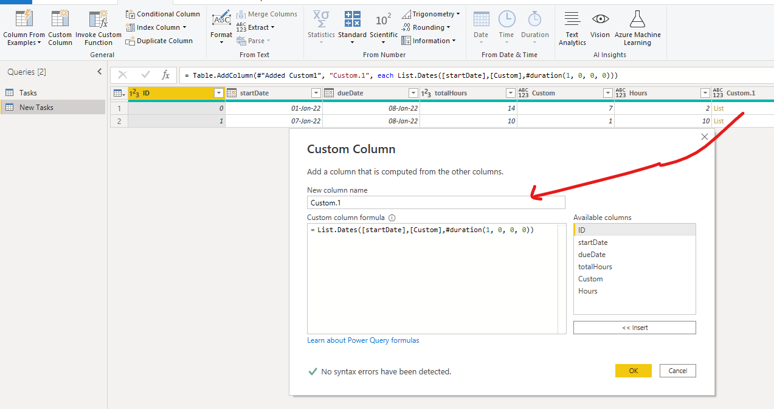Click the New column name field
Viewport: 774px width, 409px height.
(x=436, y=202)
